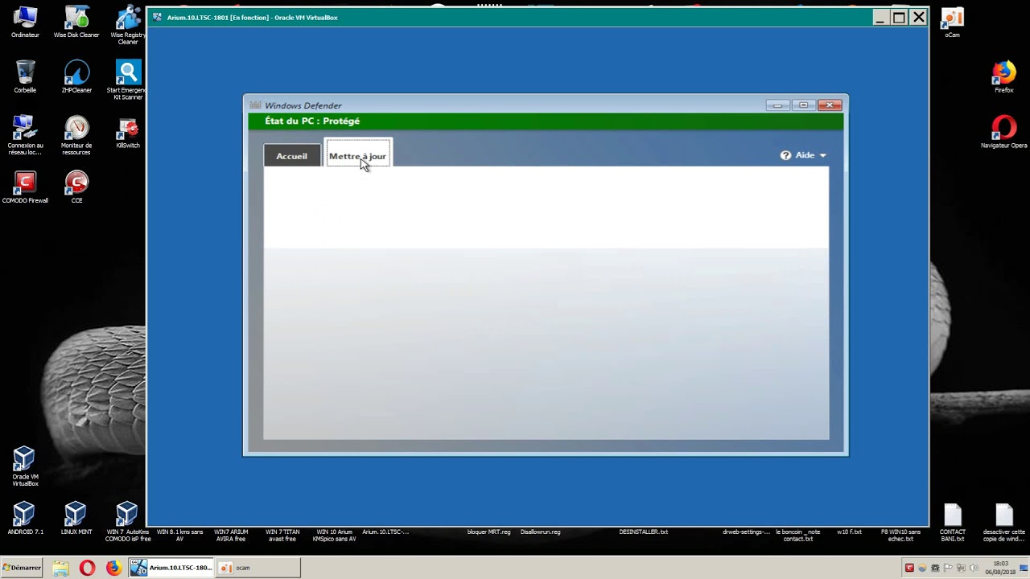Select the COMODO Firewall desktop icon
The width and height of the screenshot is (1030, 579).
(25, 187)
